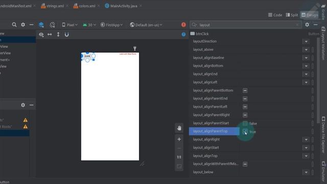The width and height of the screenshot is (327, 184).
Task: Open attributes panel settings gear
Action: point(307,25)
